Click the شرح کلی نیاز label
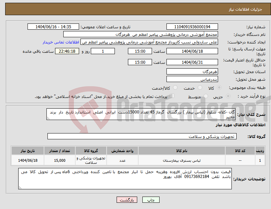271x209 pixels. [251, 115]
